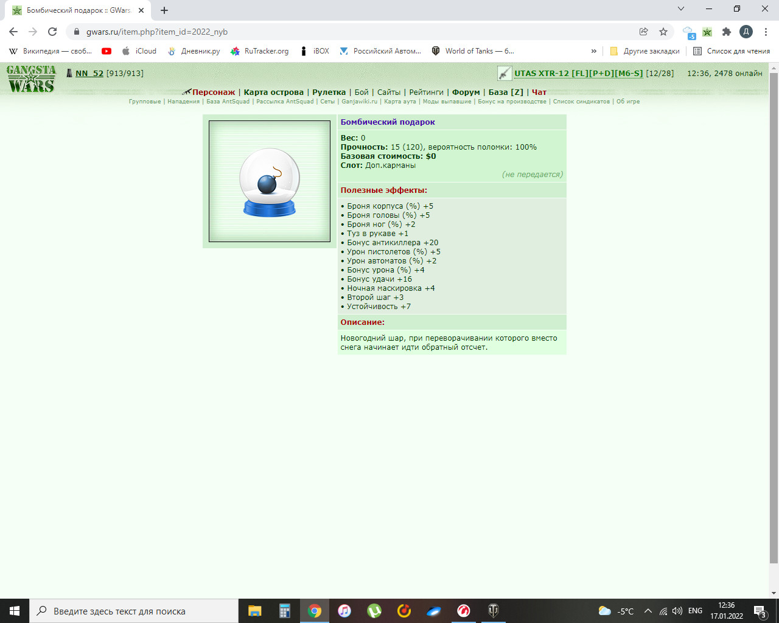Image resolution: width=779 pixels, height=623 pixels.
Task: Open uTorrent from the taskbar
Action: pos(374,611)
